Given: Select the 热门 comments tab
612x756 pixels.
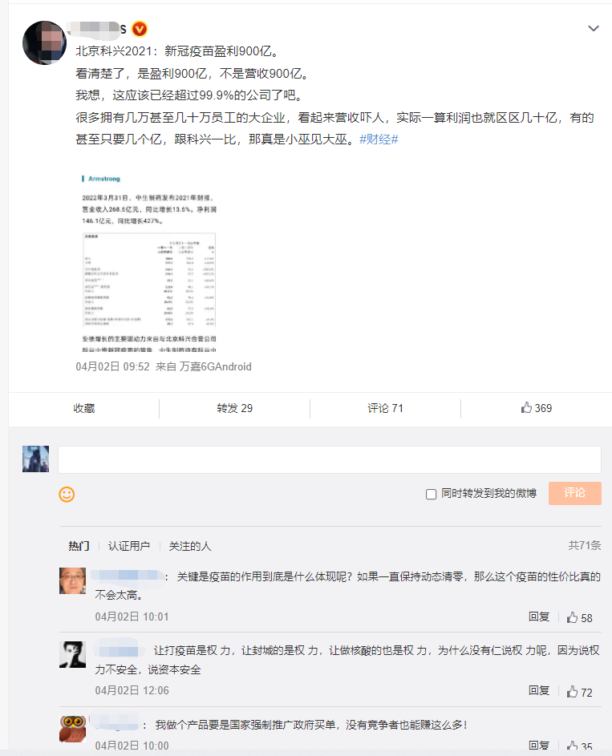Looking at the screenshot, I should 79,546.
